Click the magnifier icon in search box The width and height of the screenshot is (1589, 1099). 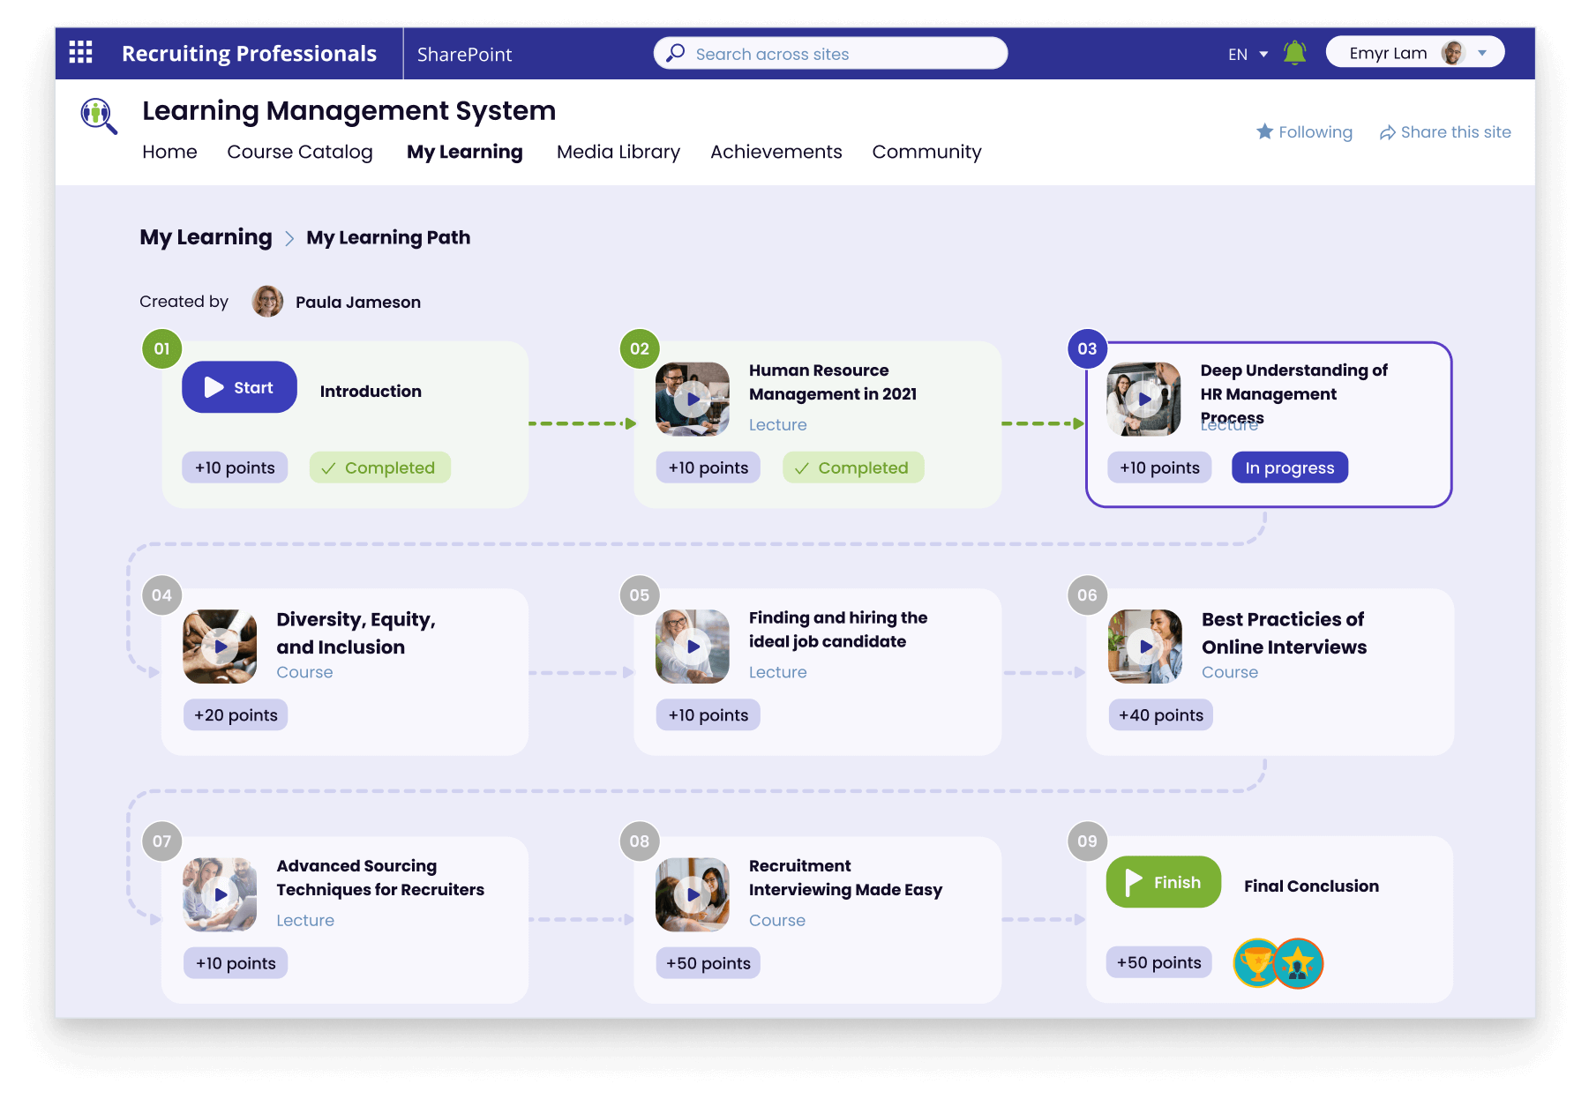[676, 53]
